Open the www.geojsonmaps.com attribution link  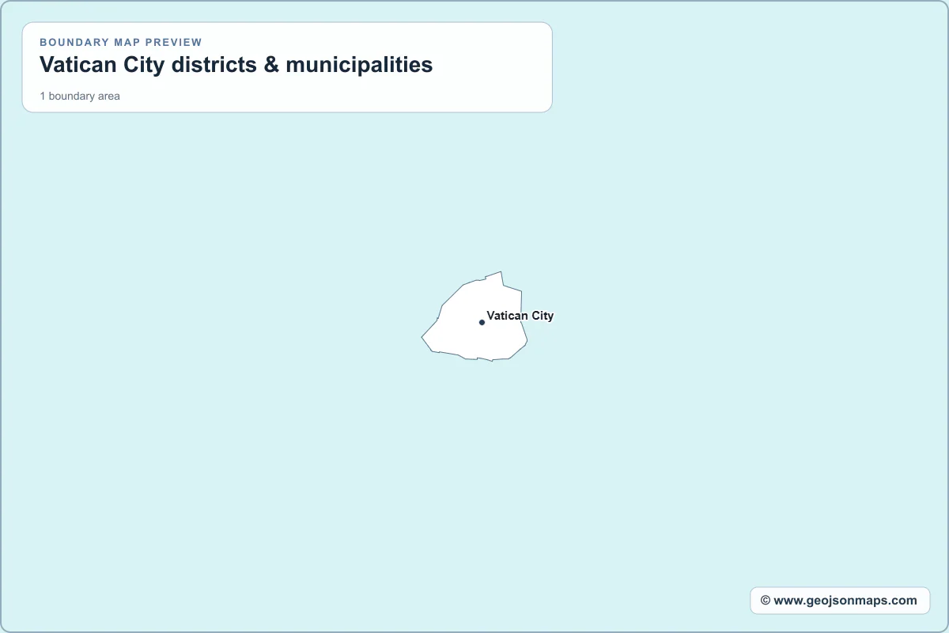click(839, 601)
